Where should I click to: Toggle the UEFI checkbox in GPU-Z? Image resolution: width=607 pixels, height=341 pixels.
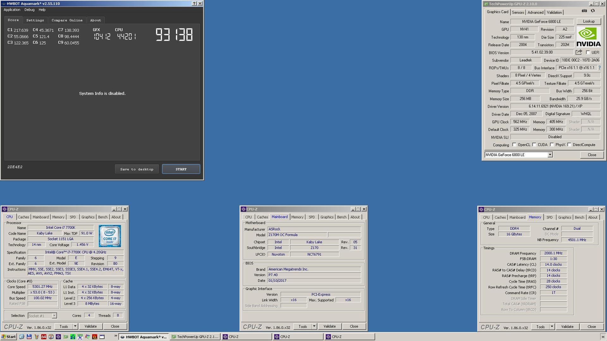[x=588, y=52]
